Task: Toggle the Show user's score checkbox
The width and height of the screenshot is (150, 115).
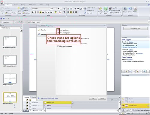Action: 58,30
